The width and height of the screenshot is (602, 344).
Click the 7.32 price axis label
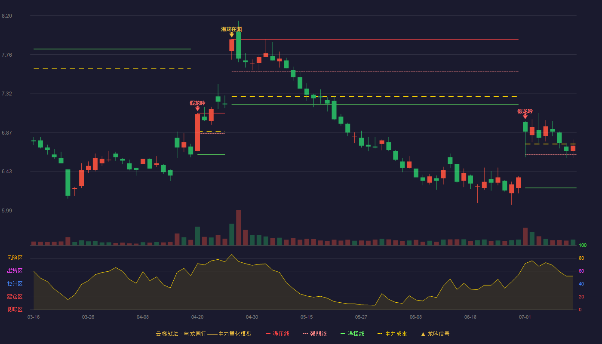click(x=7, y=94)
